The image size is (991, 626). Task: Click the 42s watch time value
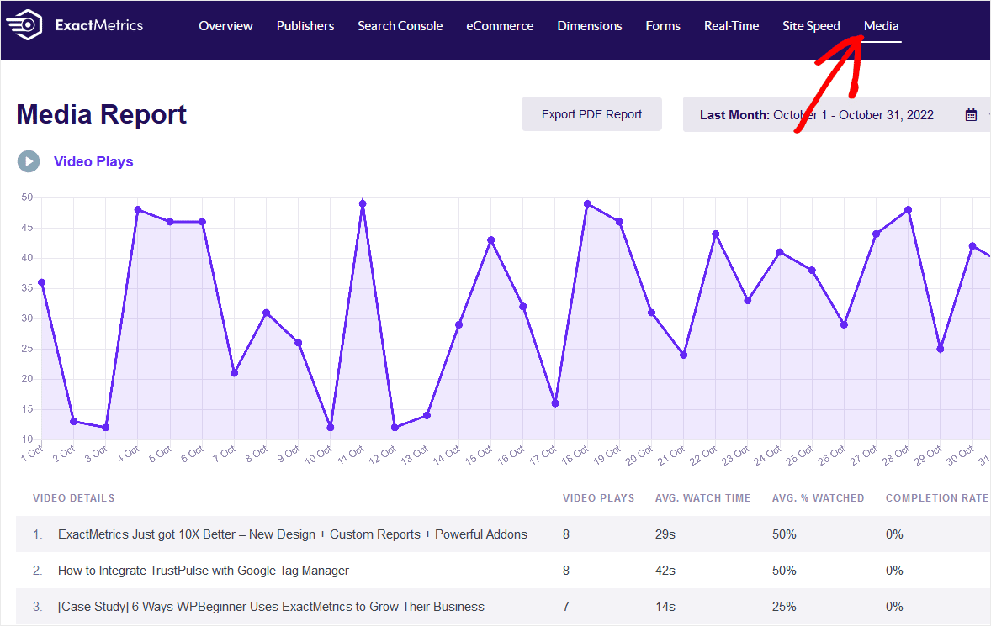(665, 571)
